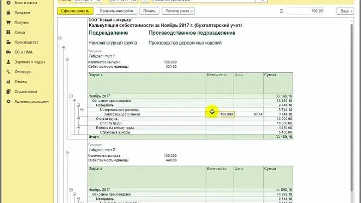The height and width of the screenshot is (203, 361).
Task: Open the ОС и НМА truck icon
Action: [9, 52]
